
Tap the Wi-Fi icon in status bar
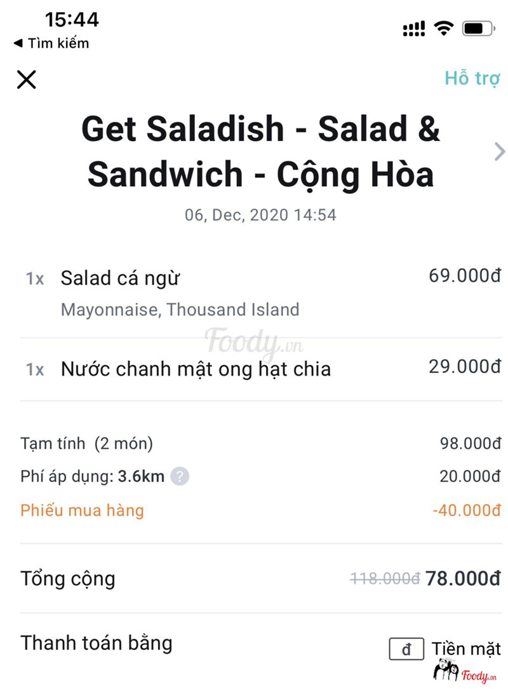[444, 28]
